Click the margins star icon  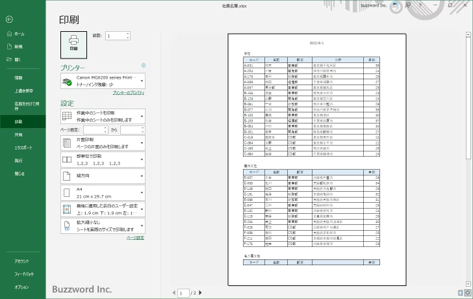[67, 209]
